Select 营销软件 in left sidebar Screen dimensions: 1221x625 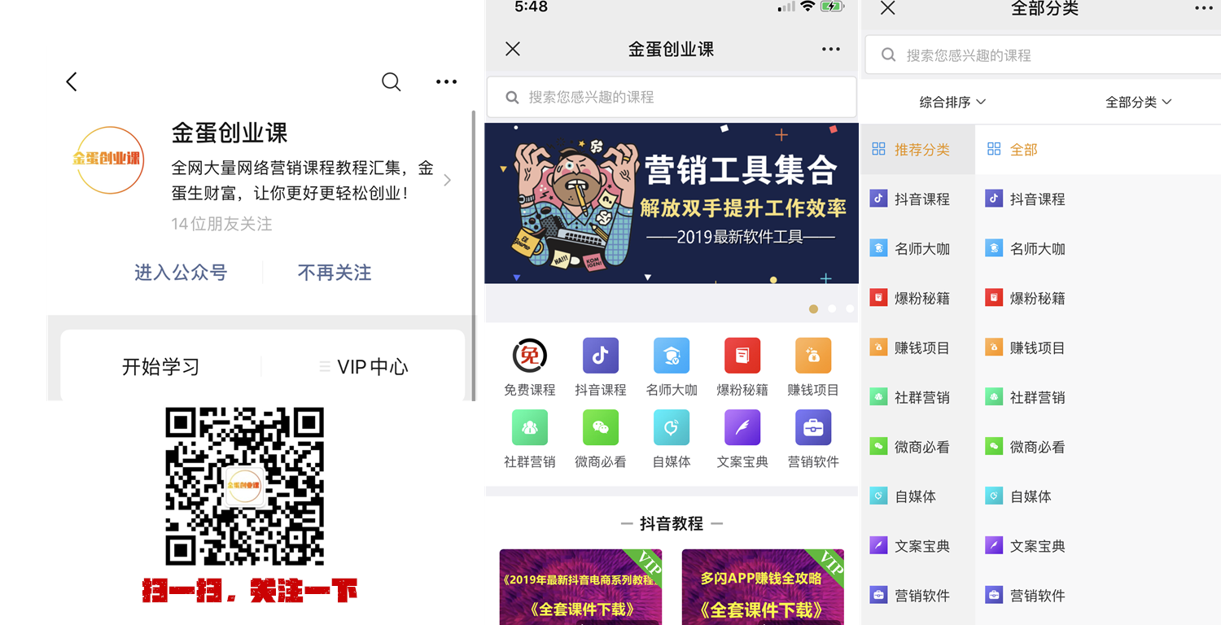[x=918, y=596]
